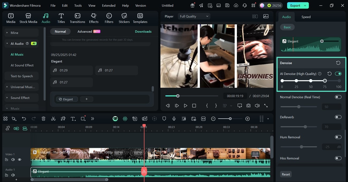Click the undo arrow in timeline toolbar
The image size is (348, 182).
pyautogui.click(x=24, y=119)
